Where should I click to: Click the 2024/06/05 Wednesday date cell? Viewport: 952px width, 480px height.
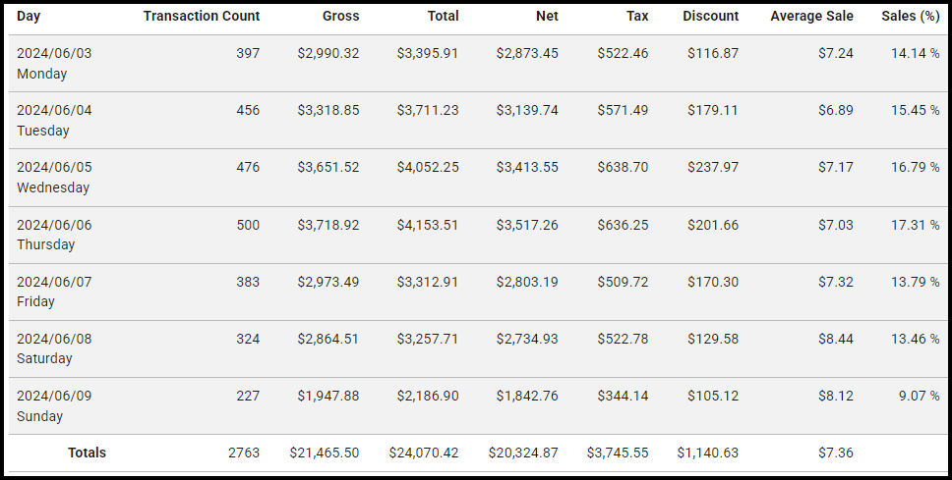click(54, 177)
